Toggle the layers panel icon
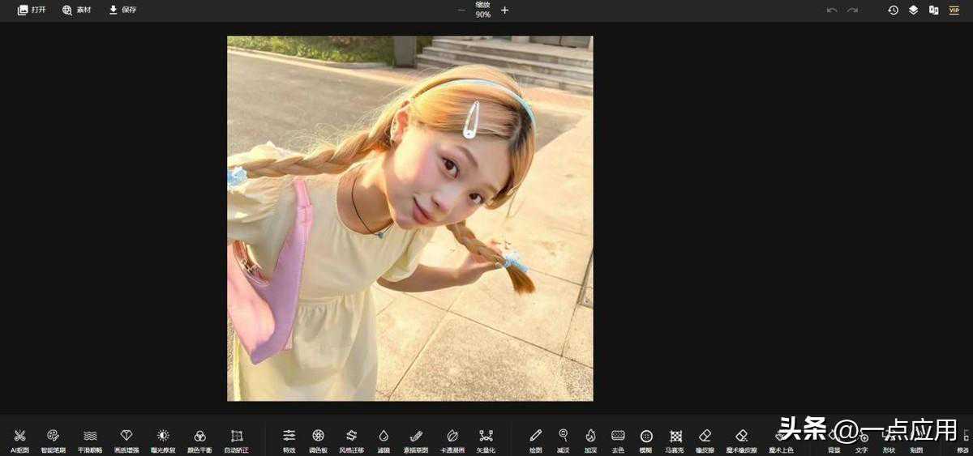This screenshot has width=973, height=456. [x=913, y=10]
